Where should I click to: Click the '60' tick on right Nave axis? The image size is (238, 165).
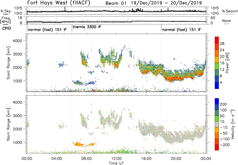pos(213,18)
